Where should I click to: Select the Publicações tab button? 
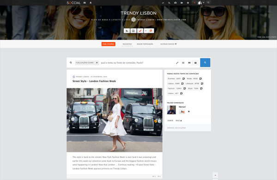click(x=108, y=44)
